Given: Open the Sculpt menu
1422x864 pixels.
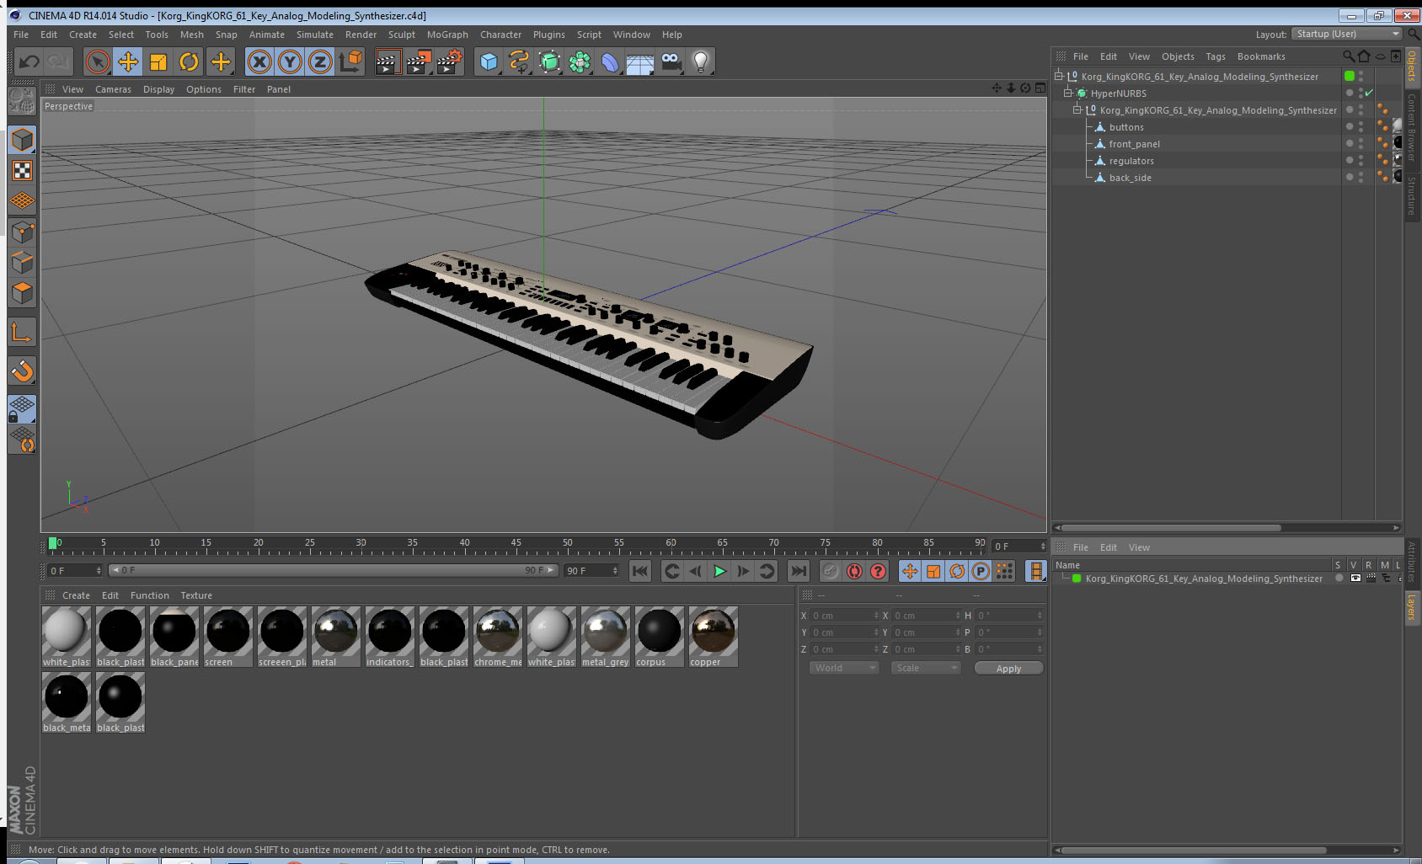Looking at the screenshot, I should tap(402, 35).
